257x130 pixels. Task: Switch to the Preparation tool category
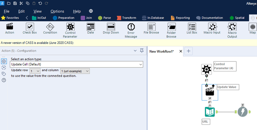[64, 18]
